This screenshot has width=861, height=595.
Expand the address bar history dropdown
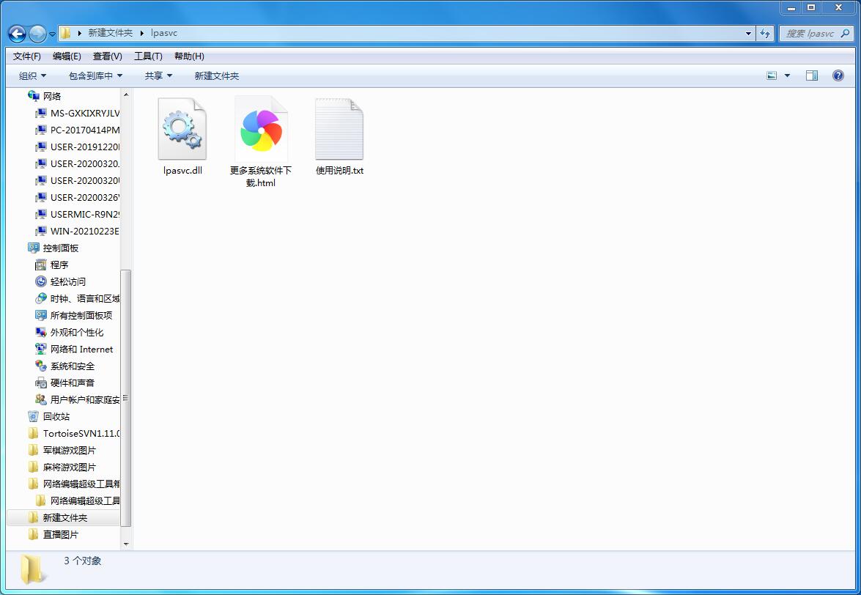point(748,33)
